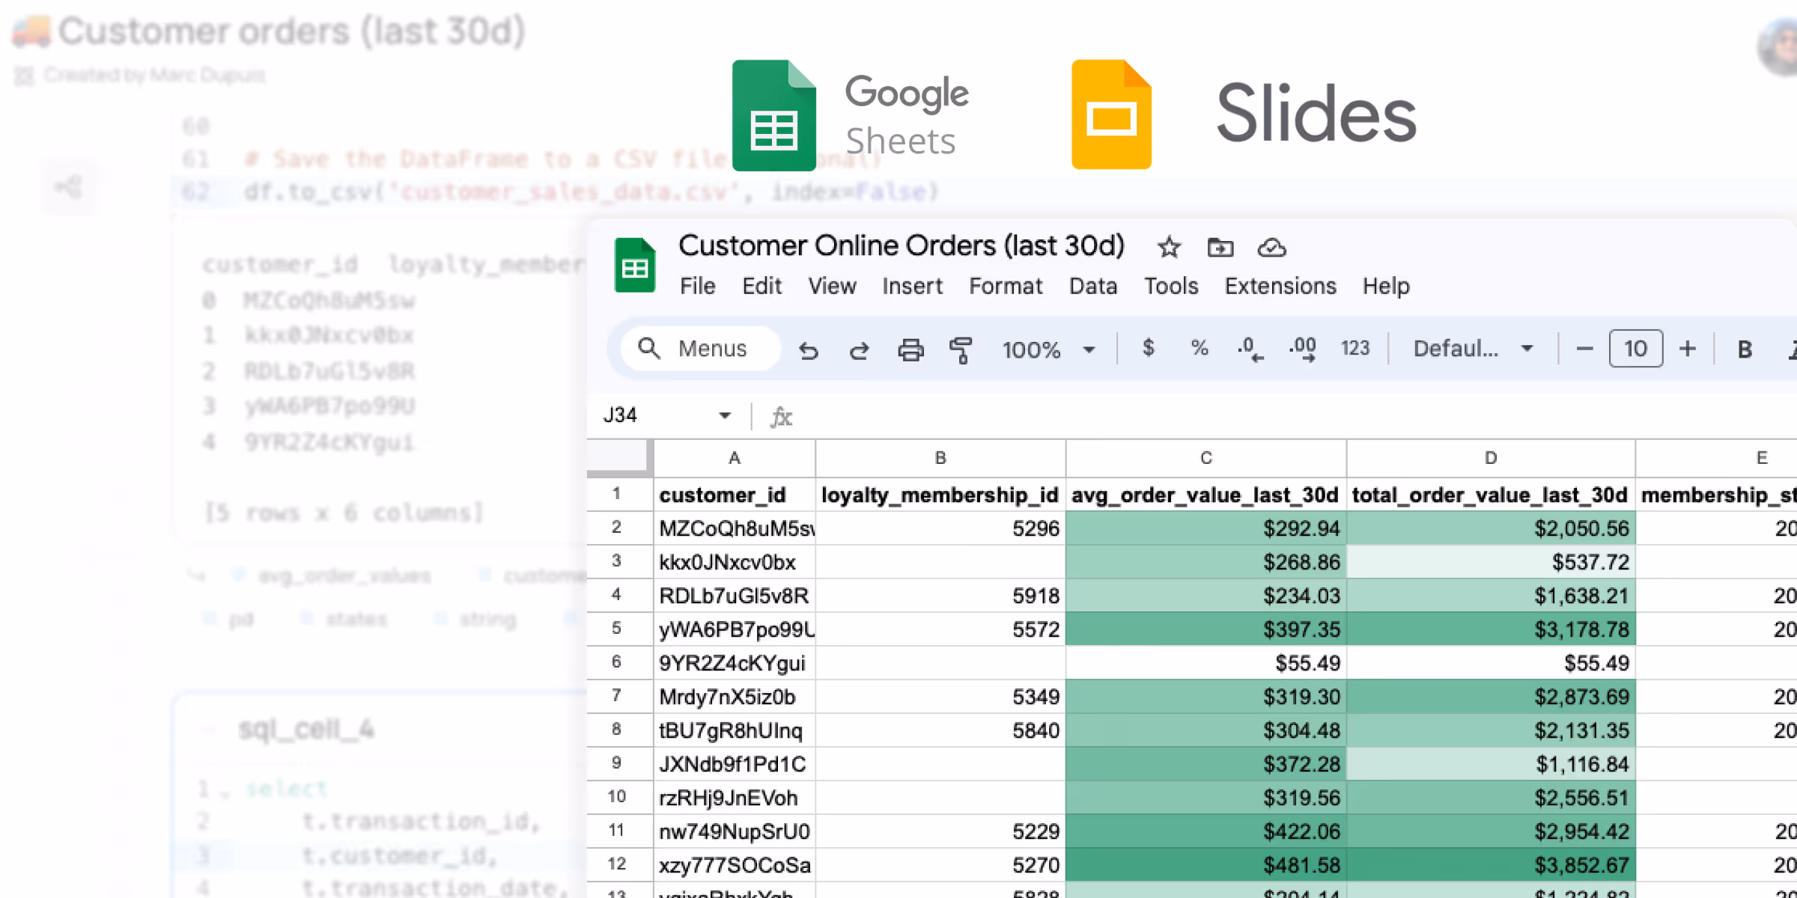Open the zoom 100% dropdown
The width and height of the screenshot is (1797, 898).
(x=1048, y=349)
